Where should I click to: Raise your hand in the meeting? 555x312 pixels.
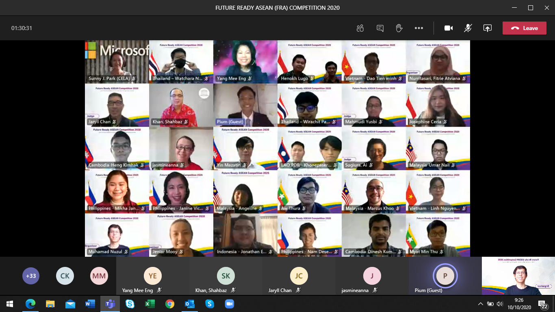[399, 28]
